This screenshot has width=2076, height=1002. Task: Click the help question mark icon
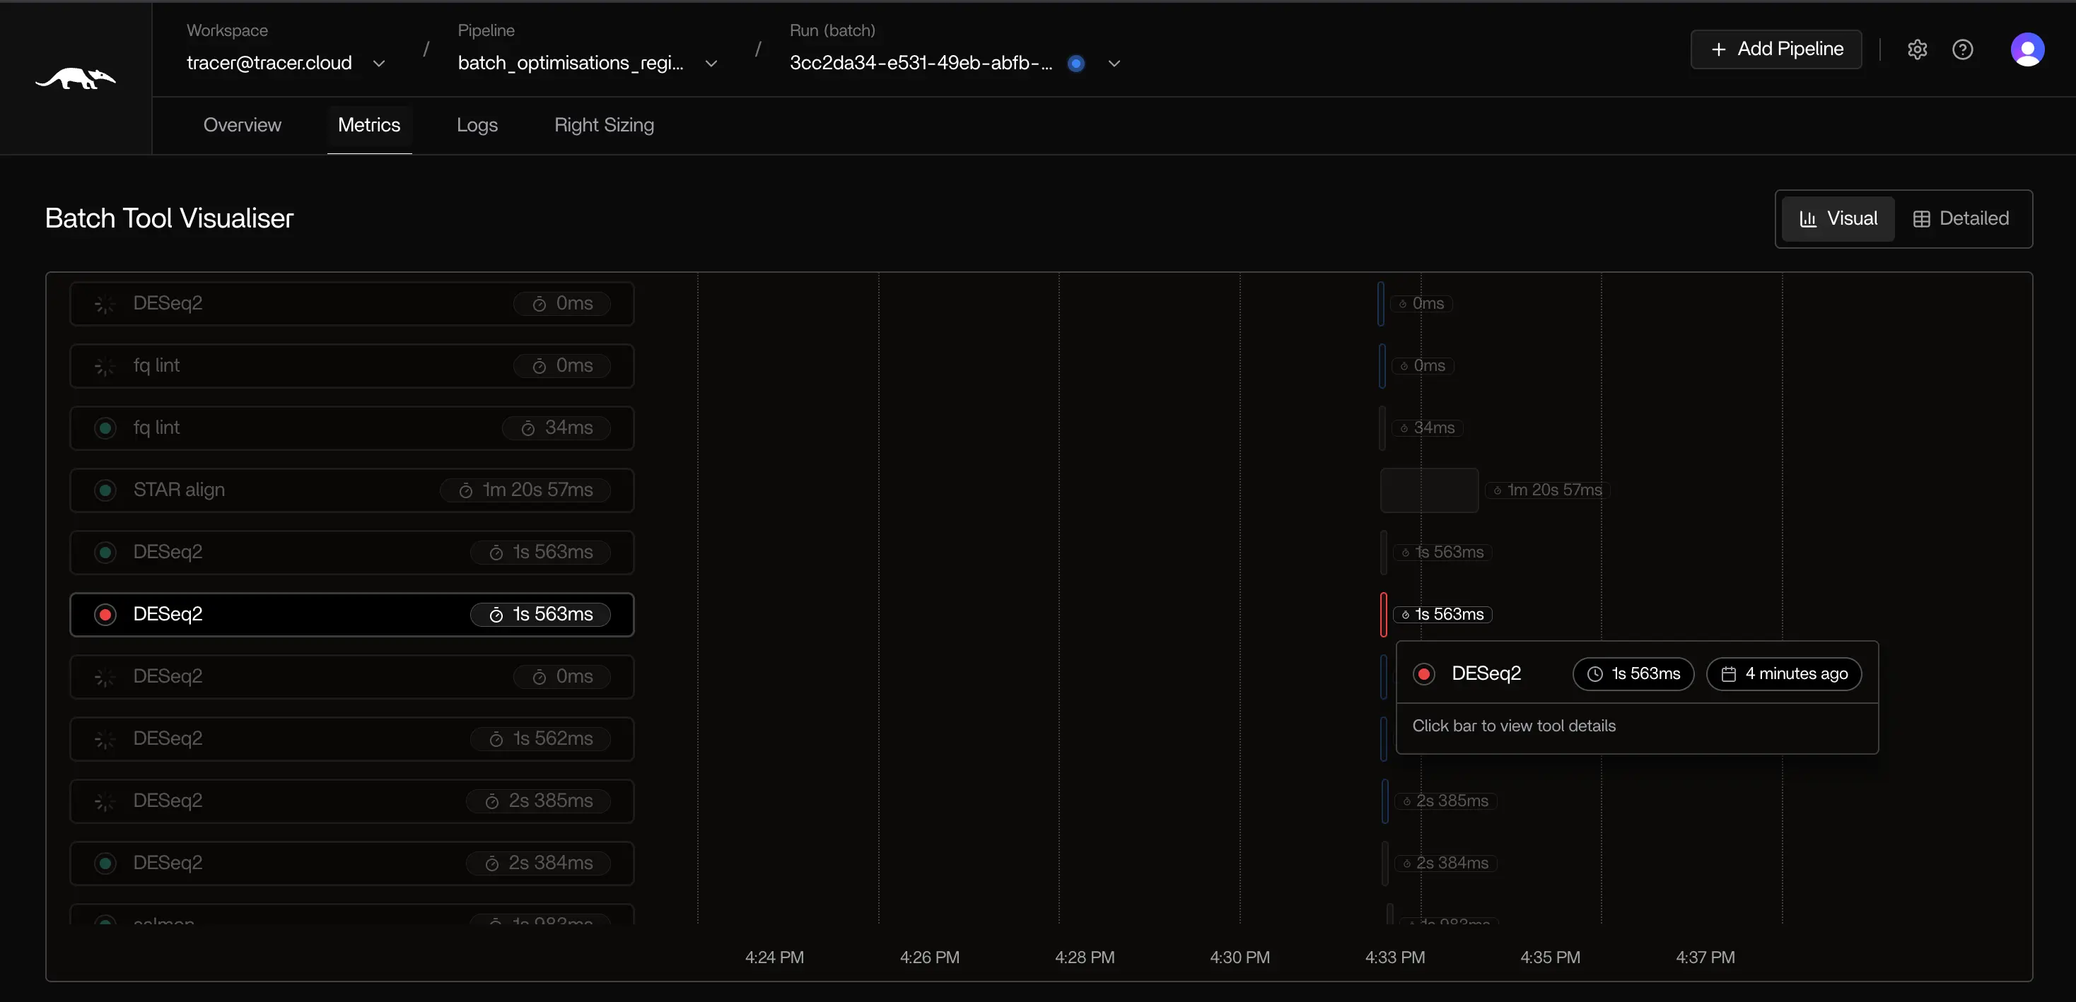point(1963,49)
